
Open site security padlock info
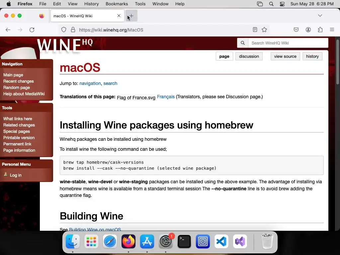tap(73, 30)
